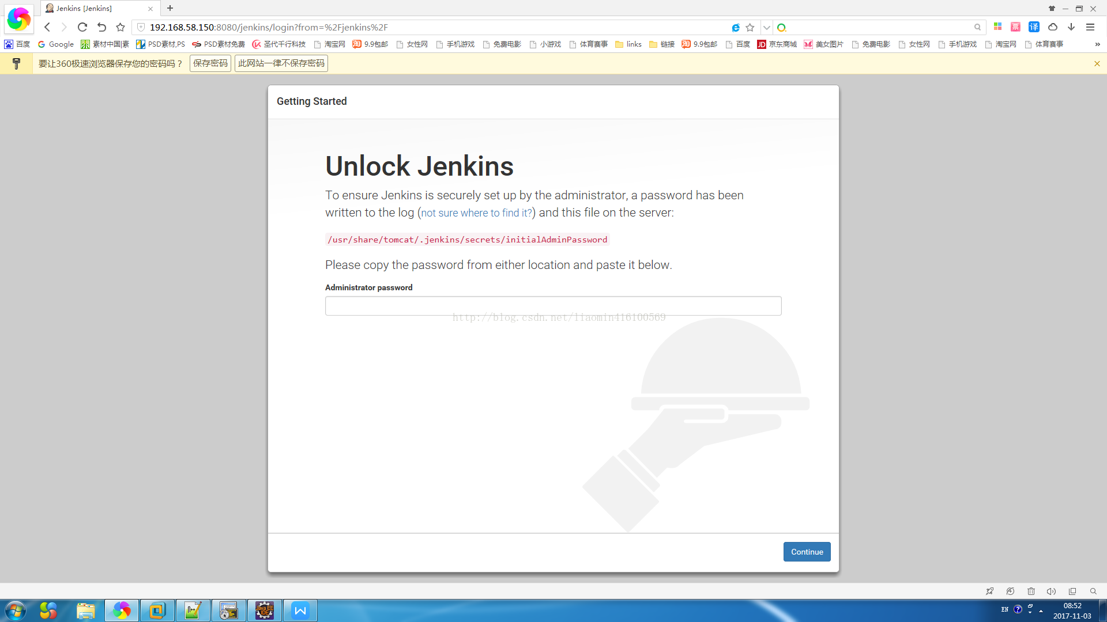
Task: Open the 素材中国 bookmark
Action: (105, 44)
